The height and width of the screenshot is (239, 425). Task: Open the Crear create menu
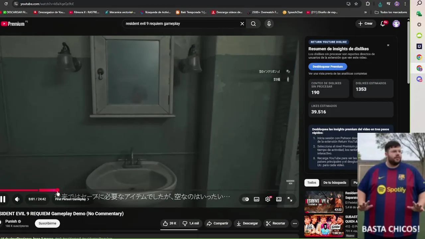[x=365, y=24]
